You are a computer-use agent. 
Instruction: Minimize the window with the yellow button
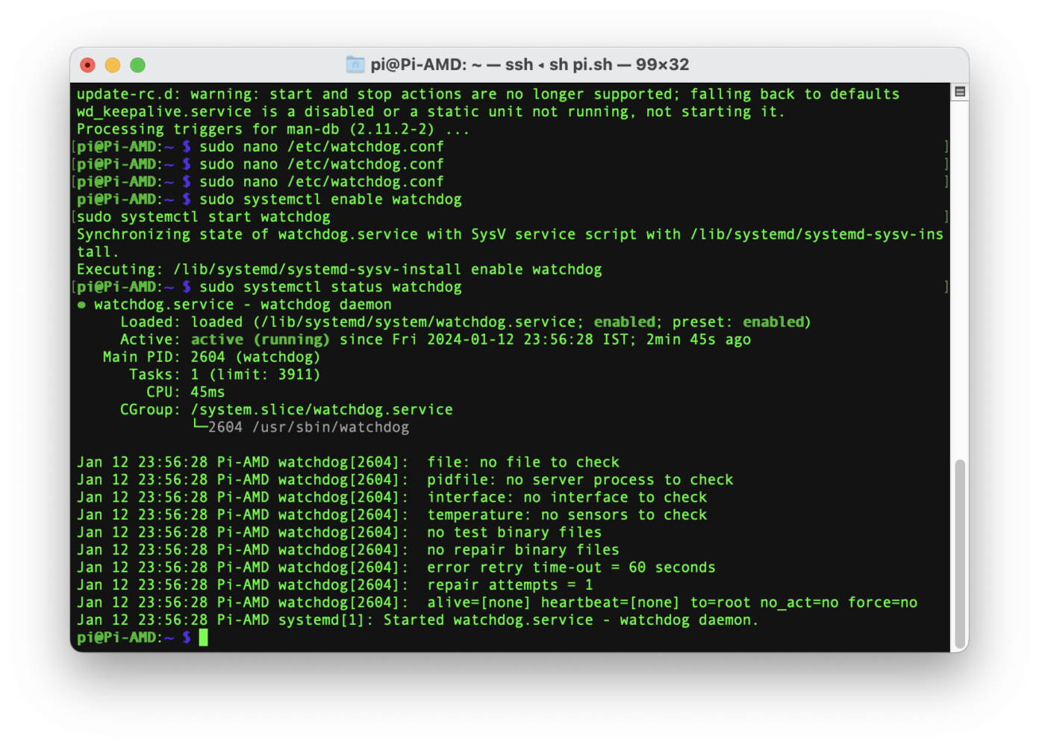113,65
